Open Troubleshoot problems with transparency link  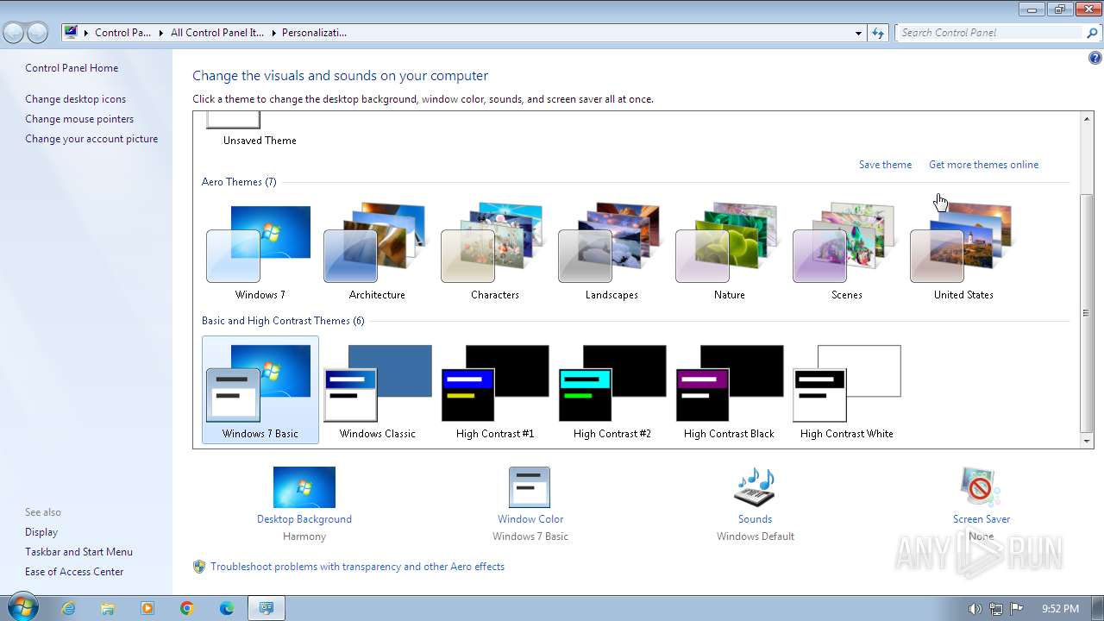pyautogui.click(x=357, y=567)
